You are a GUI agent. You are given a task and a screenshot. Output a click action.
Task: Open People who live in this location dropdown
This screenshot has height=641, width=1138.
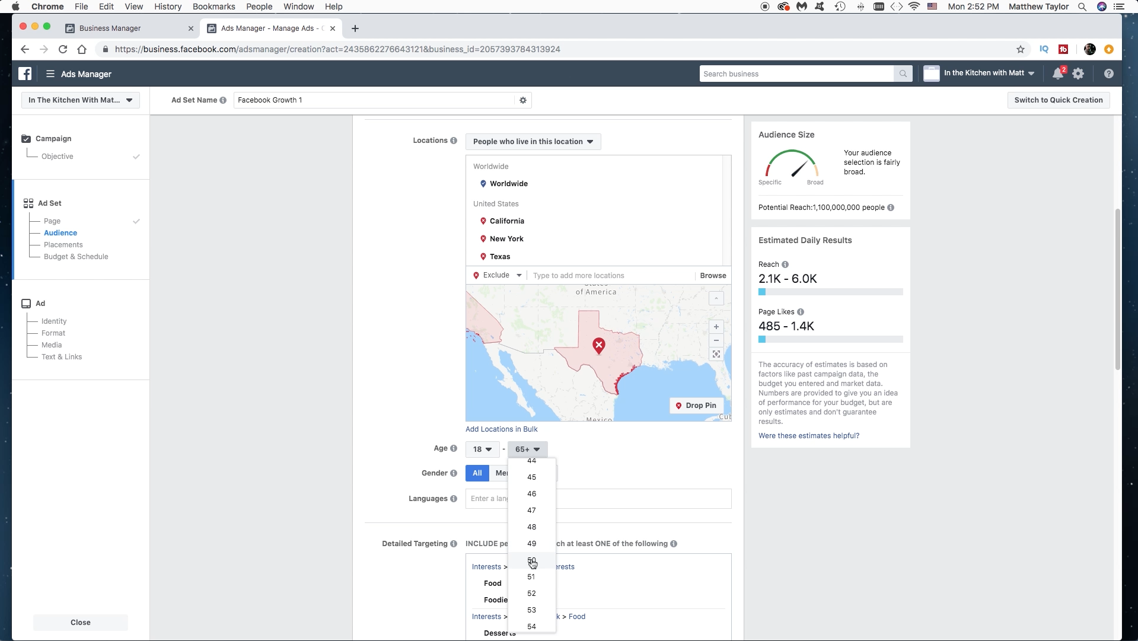533,142
